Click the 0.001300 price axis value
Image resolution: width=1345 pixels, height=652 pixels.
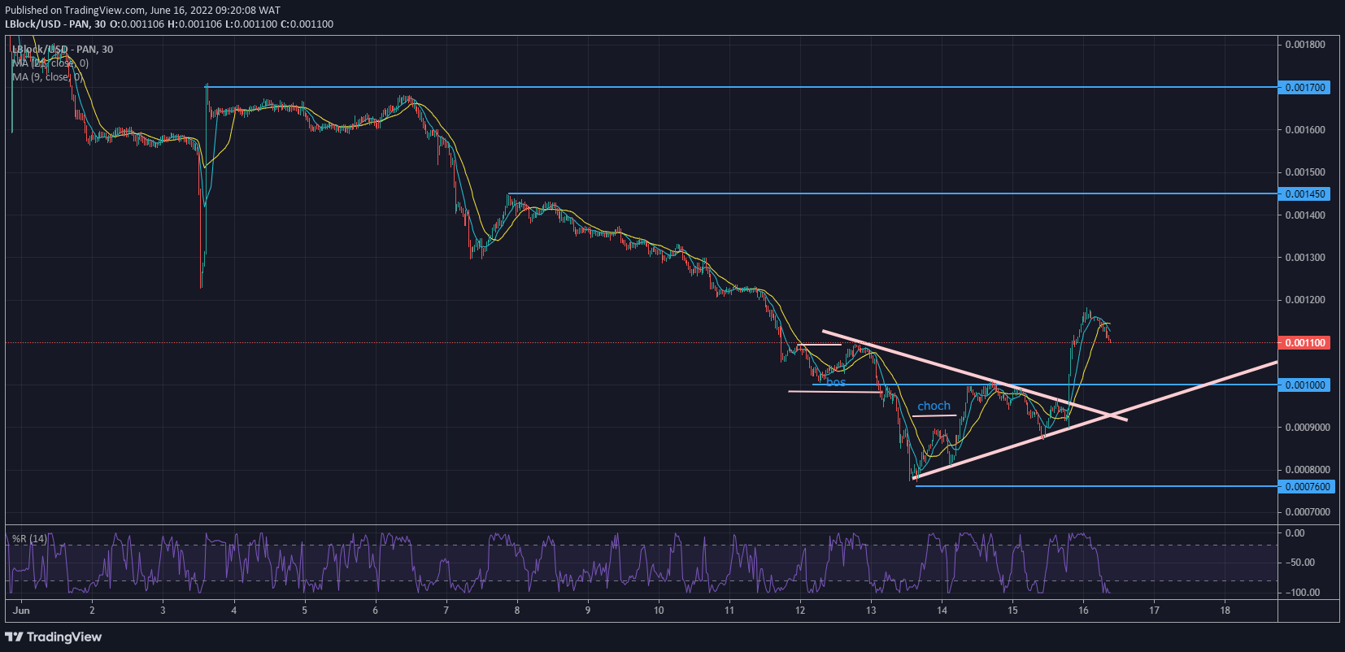click(x=1305, y=258)
